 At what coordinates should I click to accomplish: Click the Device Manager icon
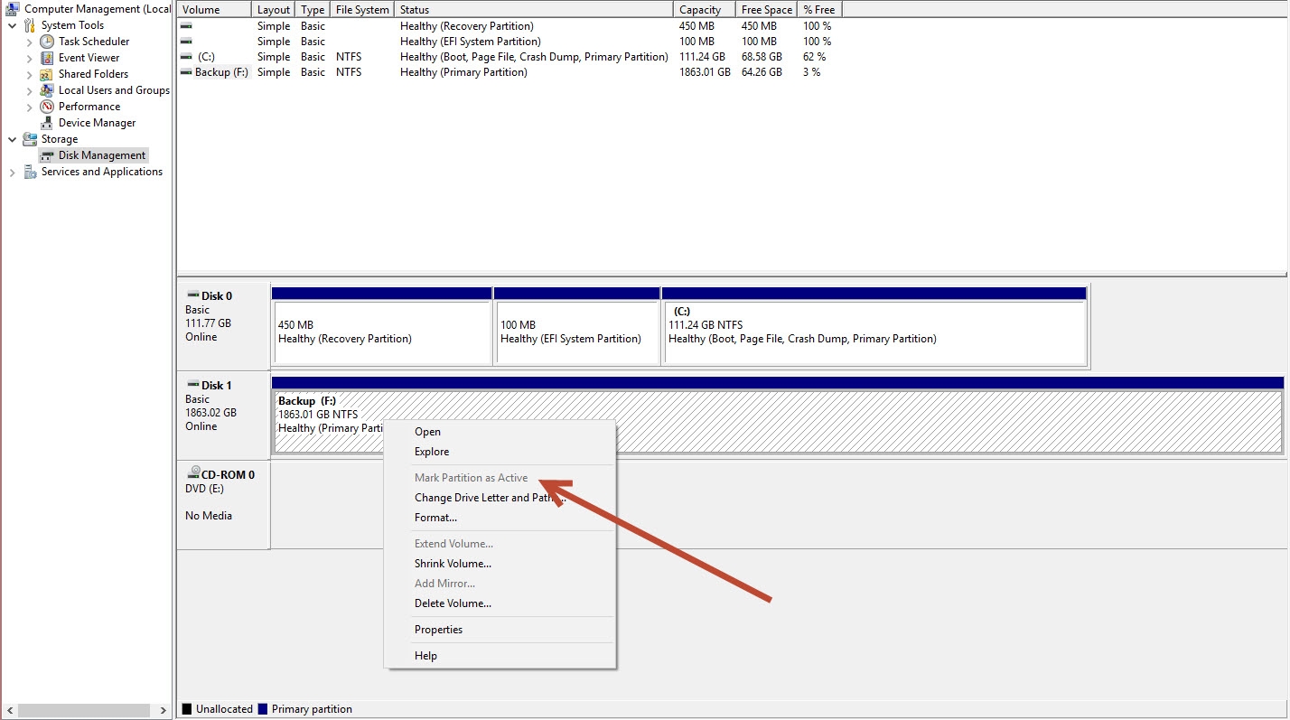point(47,123)
